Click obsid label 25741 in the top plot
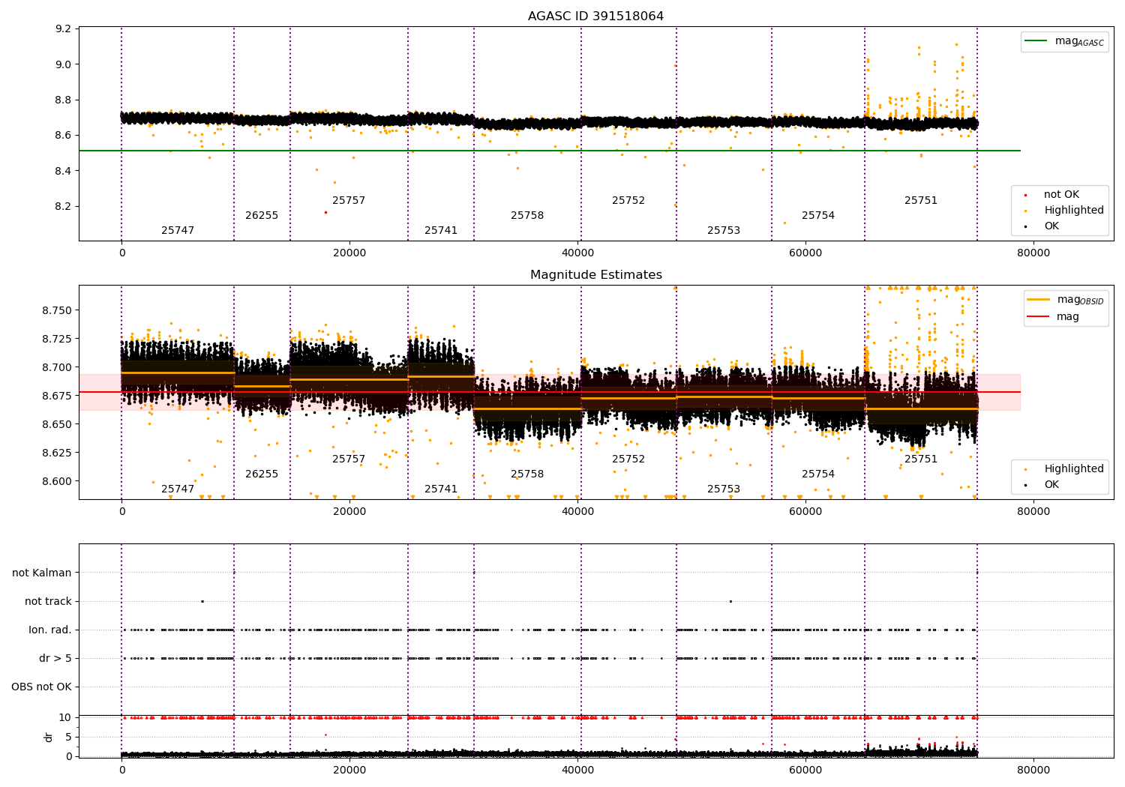The image size is (1125, 787). pos(441,230)
